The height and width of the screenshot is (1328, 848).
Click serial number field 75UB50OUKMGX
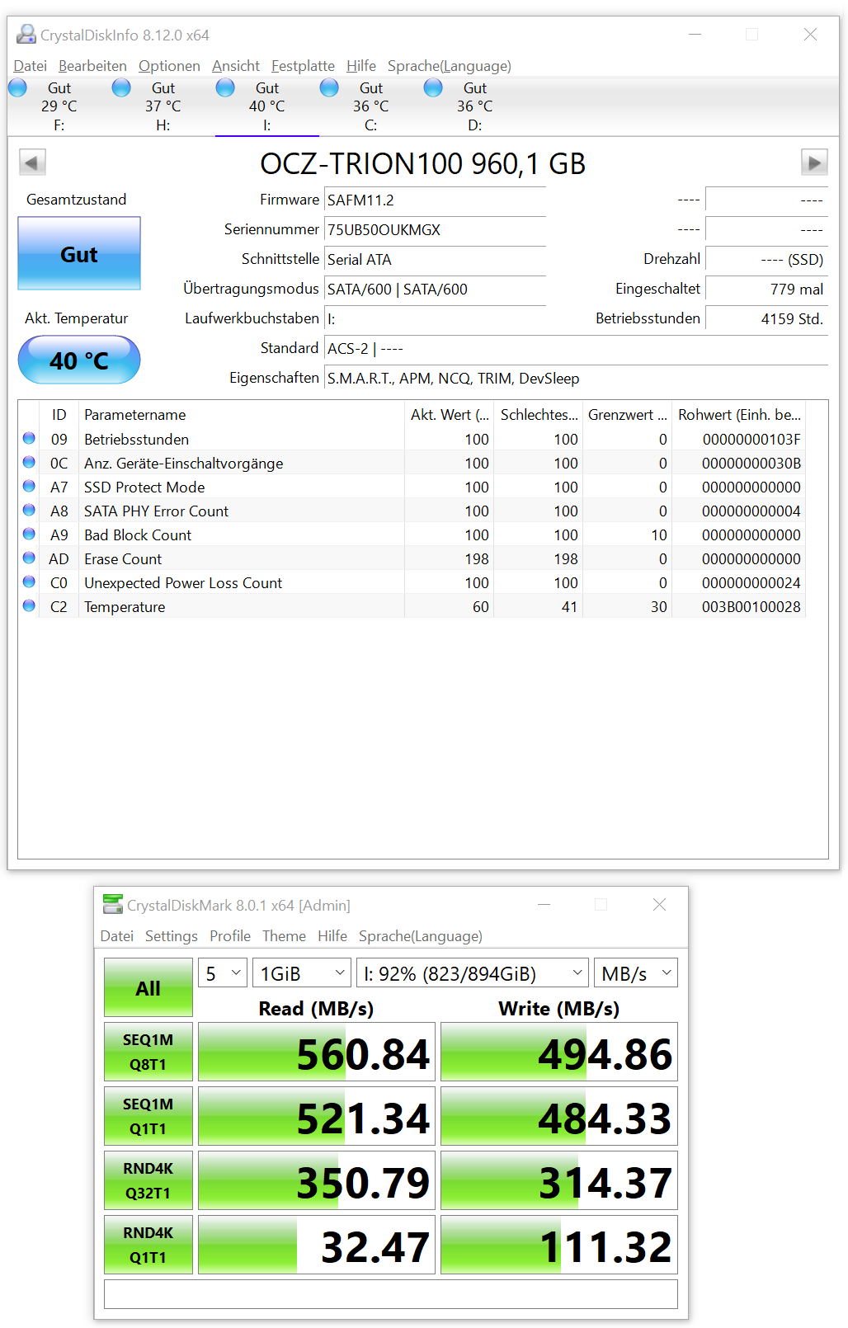click(x=436, y=229)
